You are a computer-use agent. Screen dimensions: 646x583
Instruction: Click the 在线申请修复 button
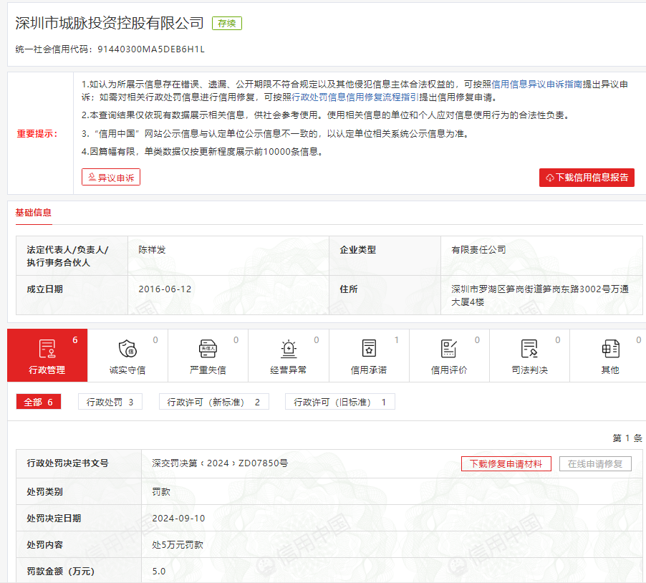click(595, 463)
